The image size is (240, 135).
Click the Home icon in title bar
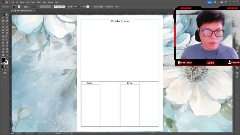tap(7, 2)
